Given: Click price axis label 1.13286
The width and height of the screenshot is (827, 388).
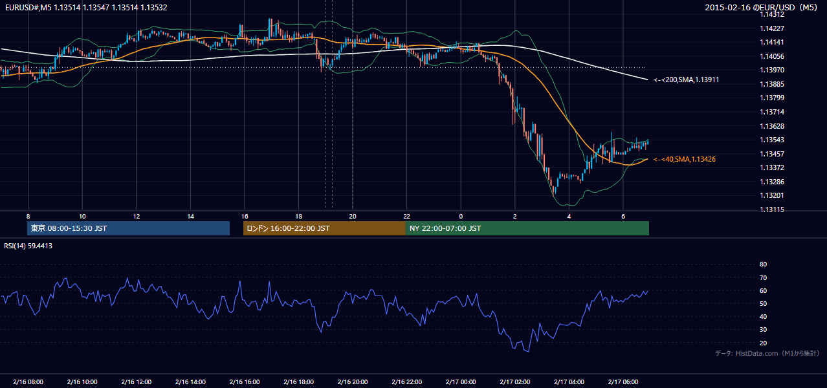Looking at the screenshot, I should point(772,182).
